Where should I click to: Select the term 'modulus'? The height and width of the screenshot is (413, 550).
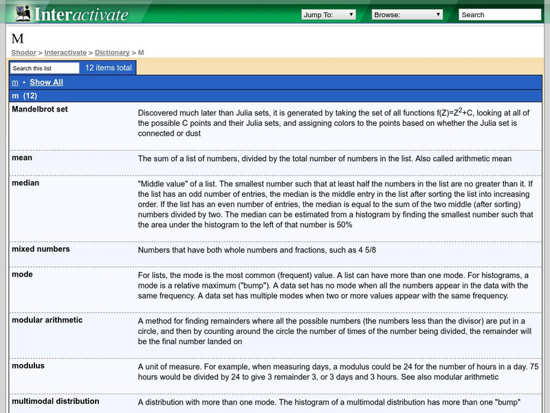[x=28, y=366]
